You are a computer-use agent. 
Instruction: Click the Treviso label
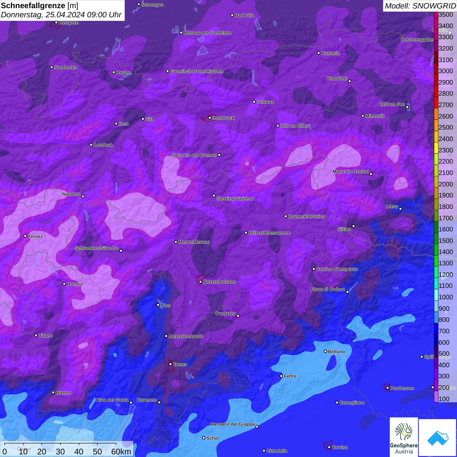[x=340, y=447]
